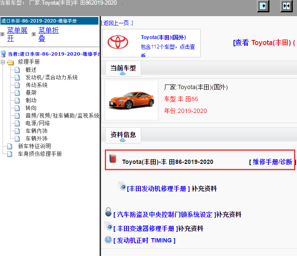Open the 菜单折叠 link

48,34
